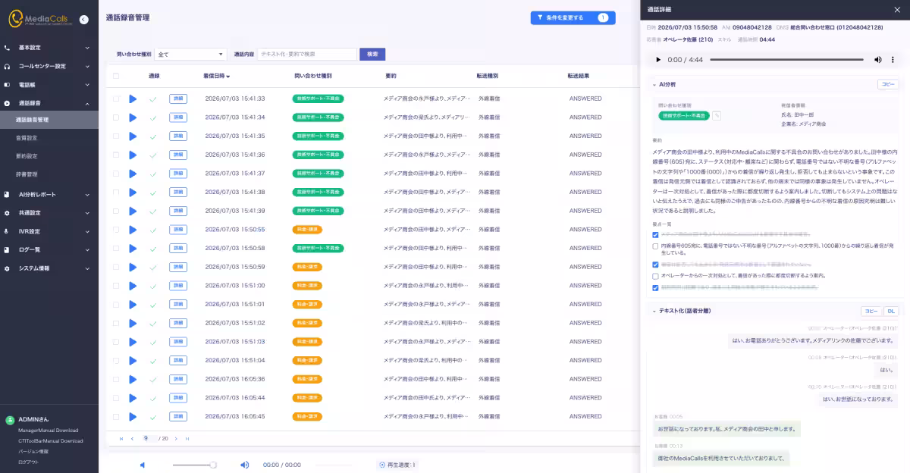Click the edit pencil beside 技術サポート・不具合 tag
Viewport: 910px width, 473px height.
tap(717, 115)
